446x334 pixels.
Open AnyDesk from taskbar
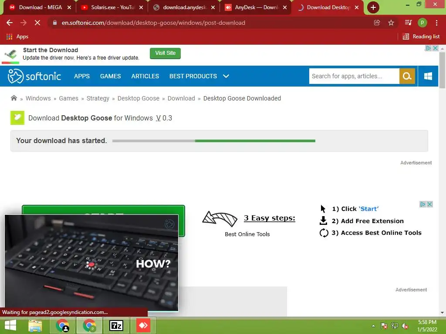[x=143, y=325]
